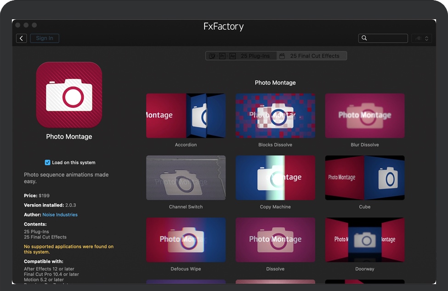The height and width of the screenshot is (291, 448).
Task: Open the Blur Dissolve thumbnail
Action: pos(365,116)
